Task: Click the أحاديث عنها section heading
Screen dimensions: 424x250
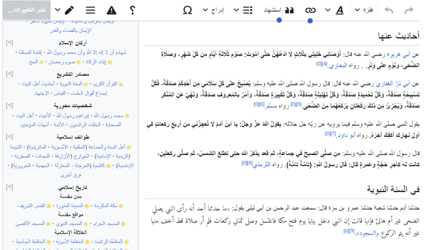Action: [398, 36]
